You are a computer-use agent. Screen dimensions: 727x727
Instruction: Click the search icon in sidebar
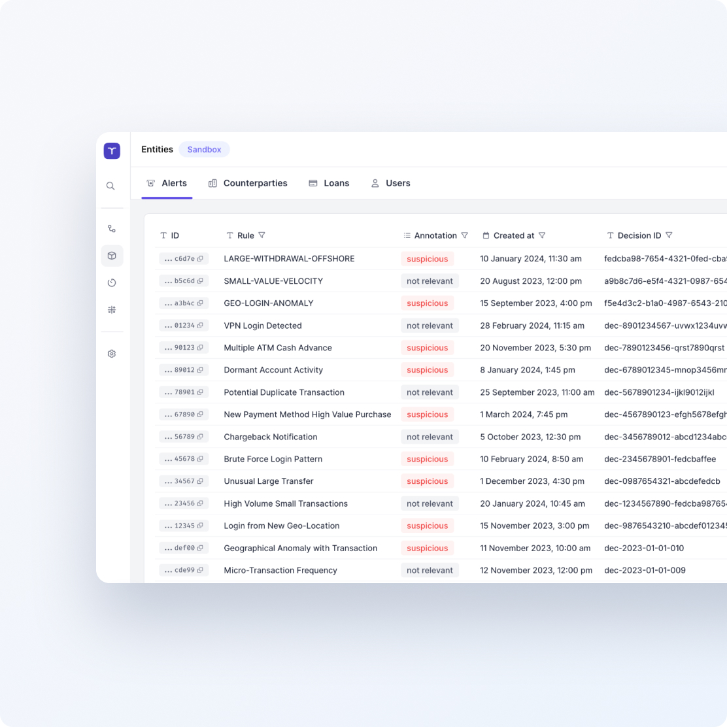click(x=110, y=186)
